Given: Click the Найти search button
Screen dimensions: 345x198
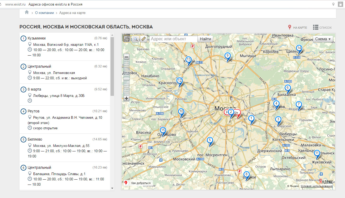Looking at the screenshot, I should [x=205, y=39].
